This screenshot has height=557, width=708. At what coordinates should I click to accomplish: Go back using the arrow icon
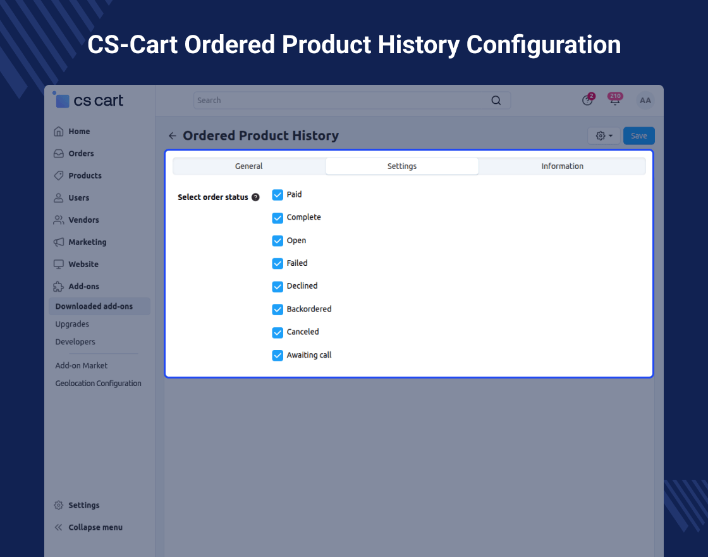click(x=173, y=135)
